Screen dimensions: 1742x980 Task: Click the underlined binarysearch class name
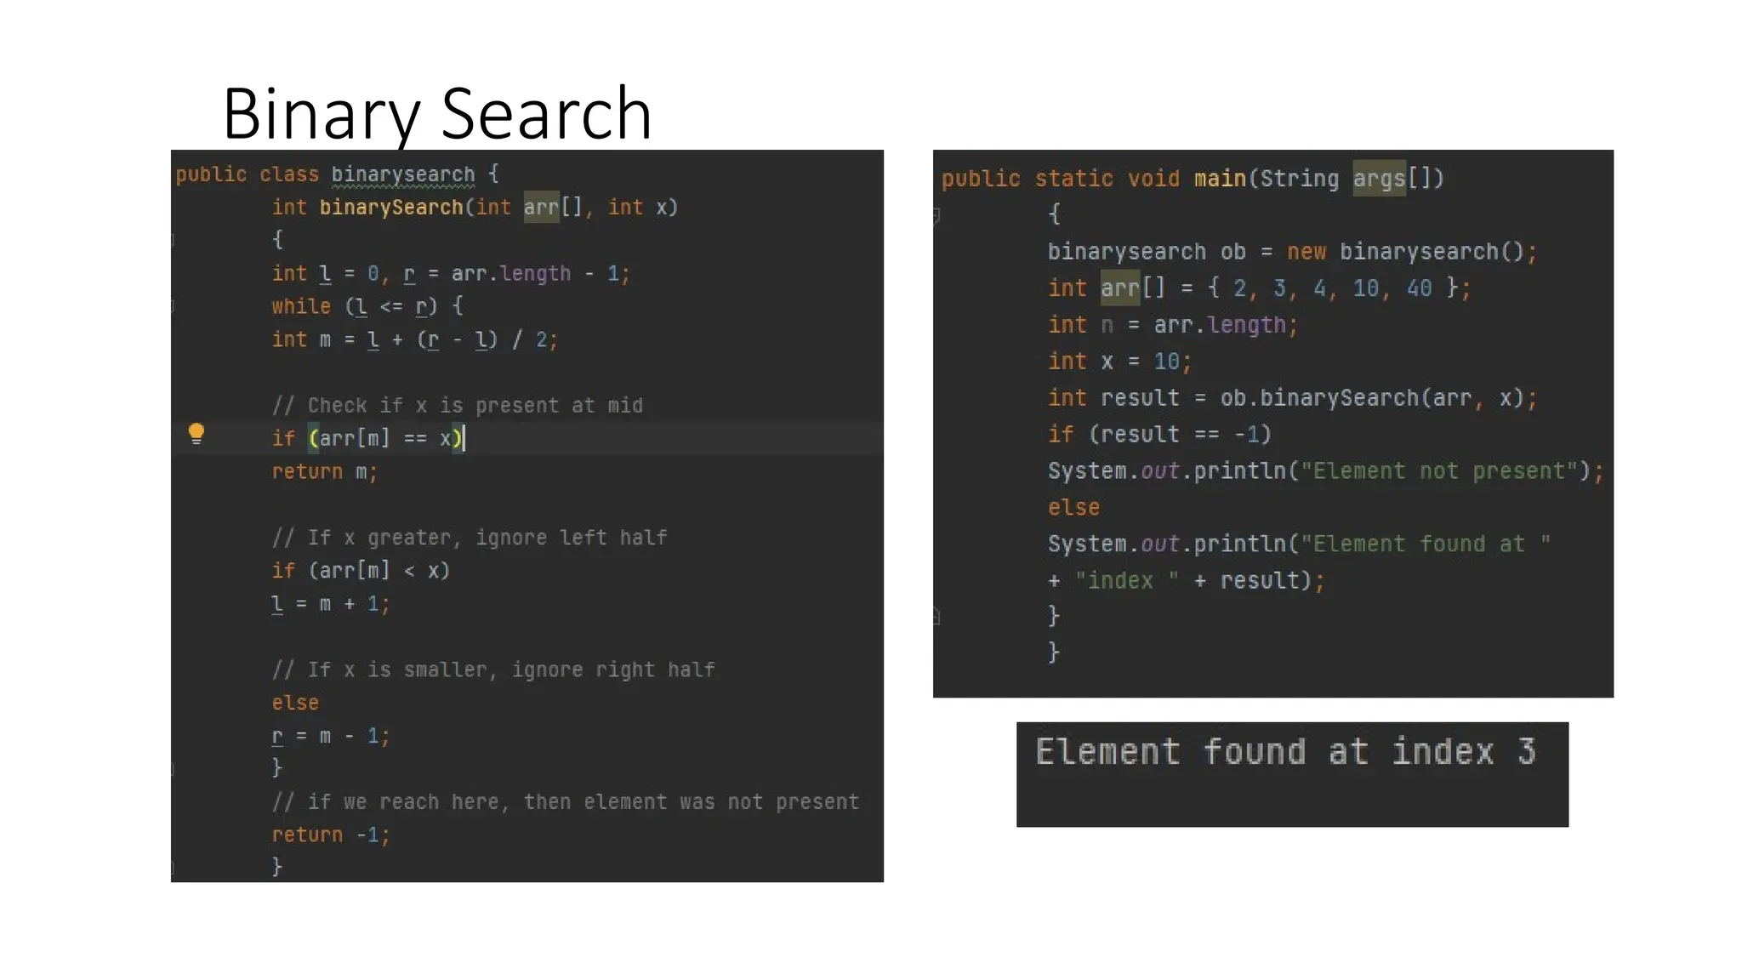click(402, 174)
